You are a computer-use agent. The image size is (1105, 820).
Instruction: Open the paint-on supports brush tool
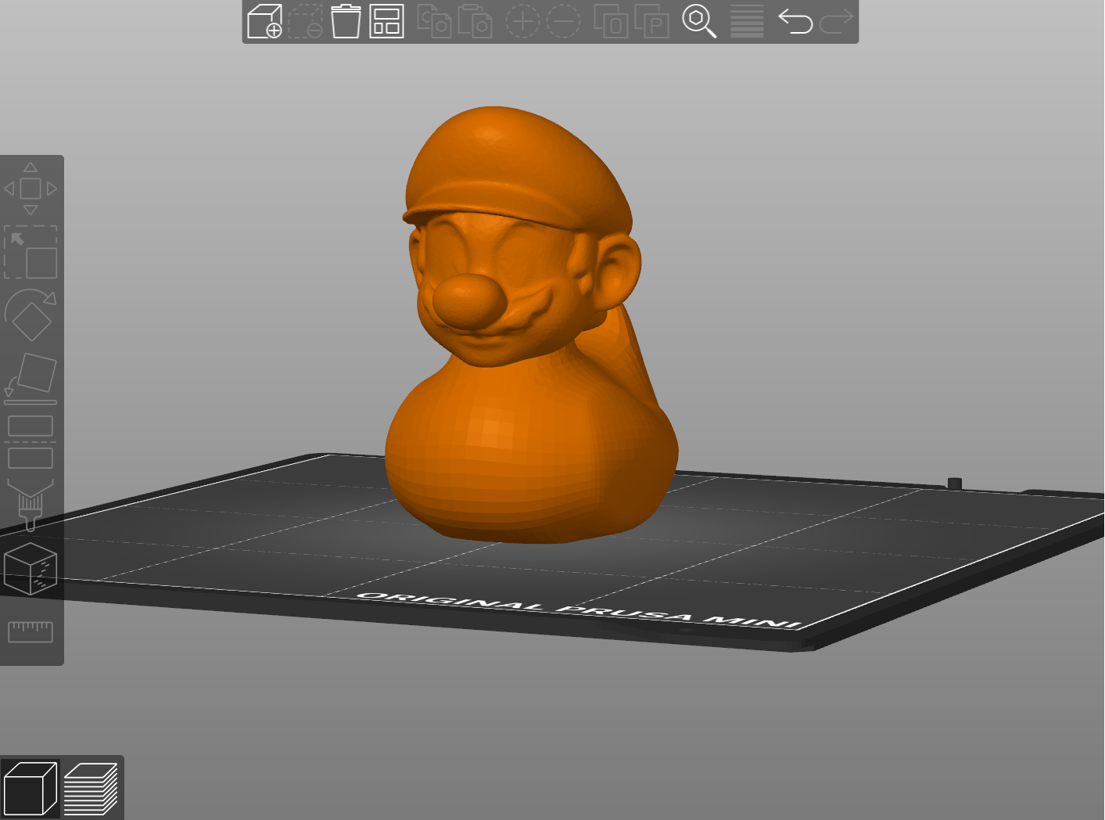(x=30, y=505)
